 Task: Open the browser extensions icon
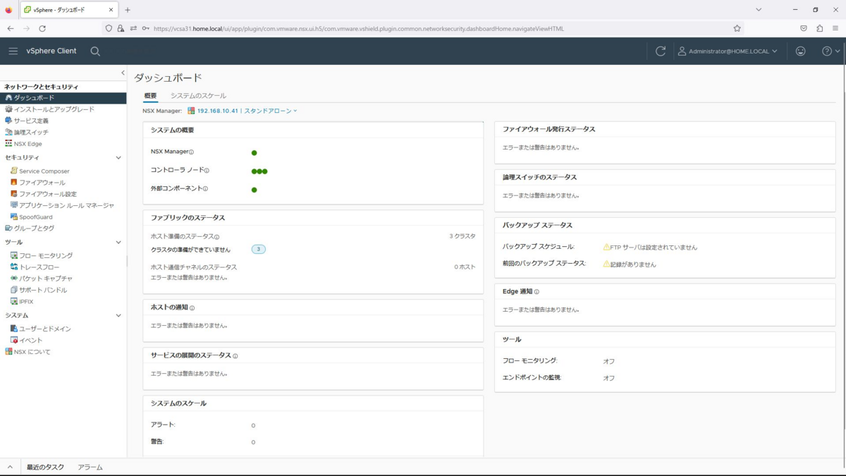[819, 28]
